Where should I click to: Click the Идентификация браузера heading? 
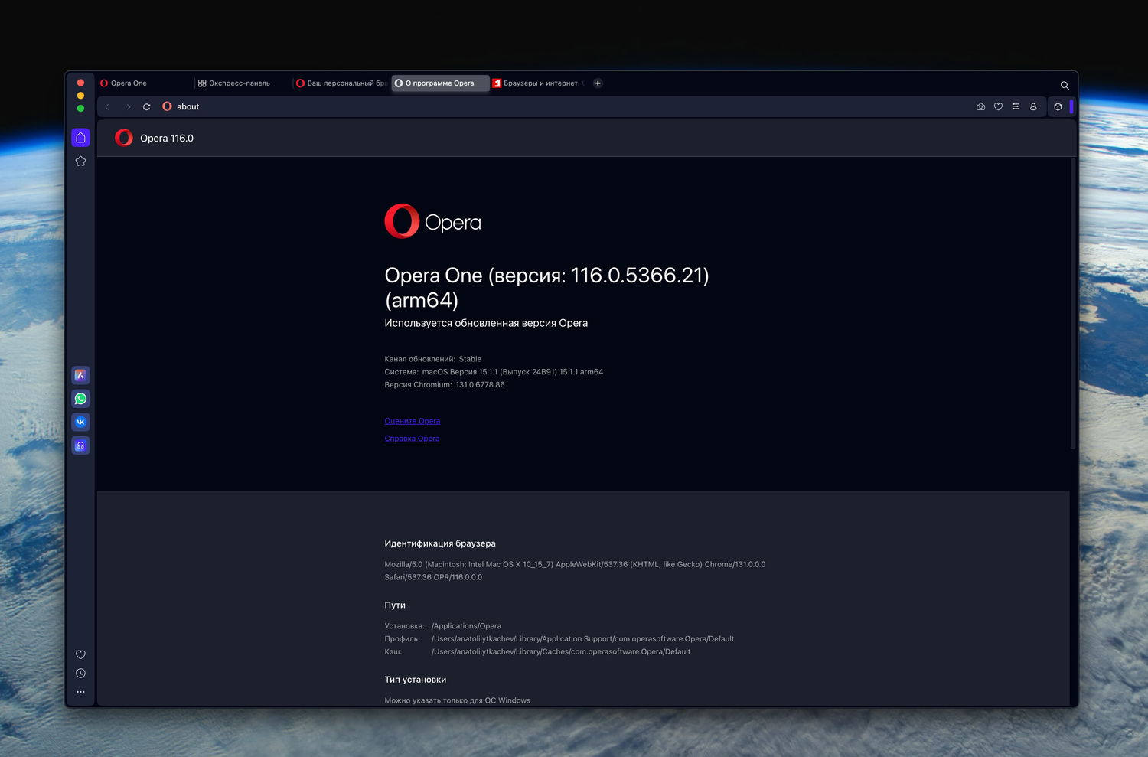tap(440, 543)
